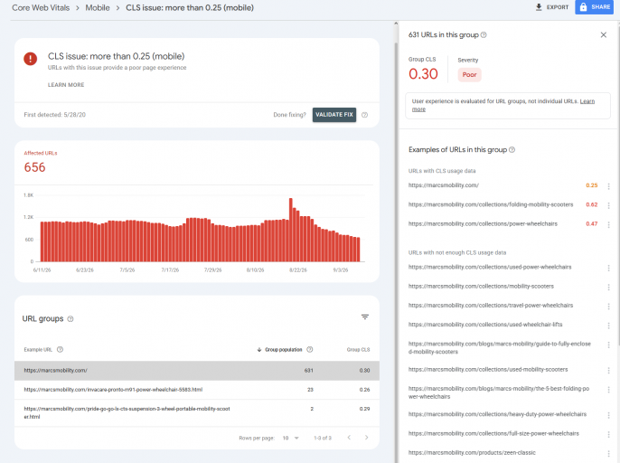Click the products/zeen-classic URL
This screenshot has width=620, height=463.
tap(472, 453)
